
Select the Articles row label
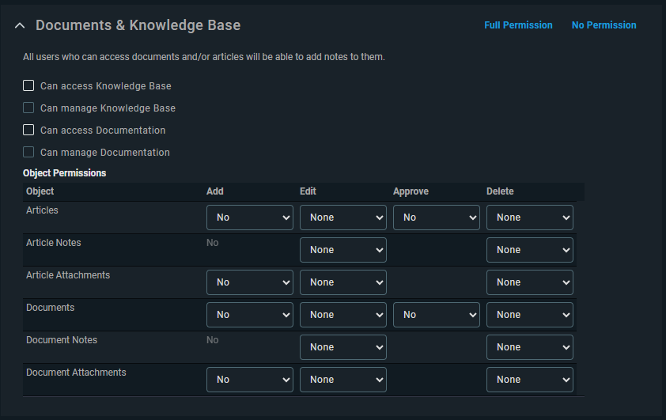click(x=42, y=210)
